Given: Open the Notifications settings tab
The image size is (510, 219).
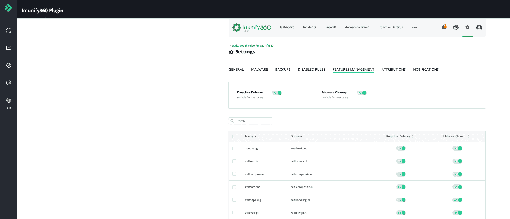Looking at the screenshot, I should click(426, 70).
